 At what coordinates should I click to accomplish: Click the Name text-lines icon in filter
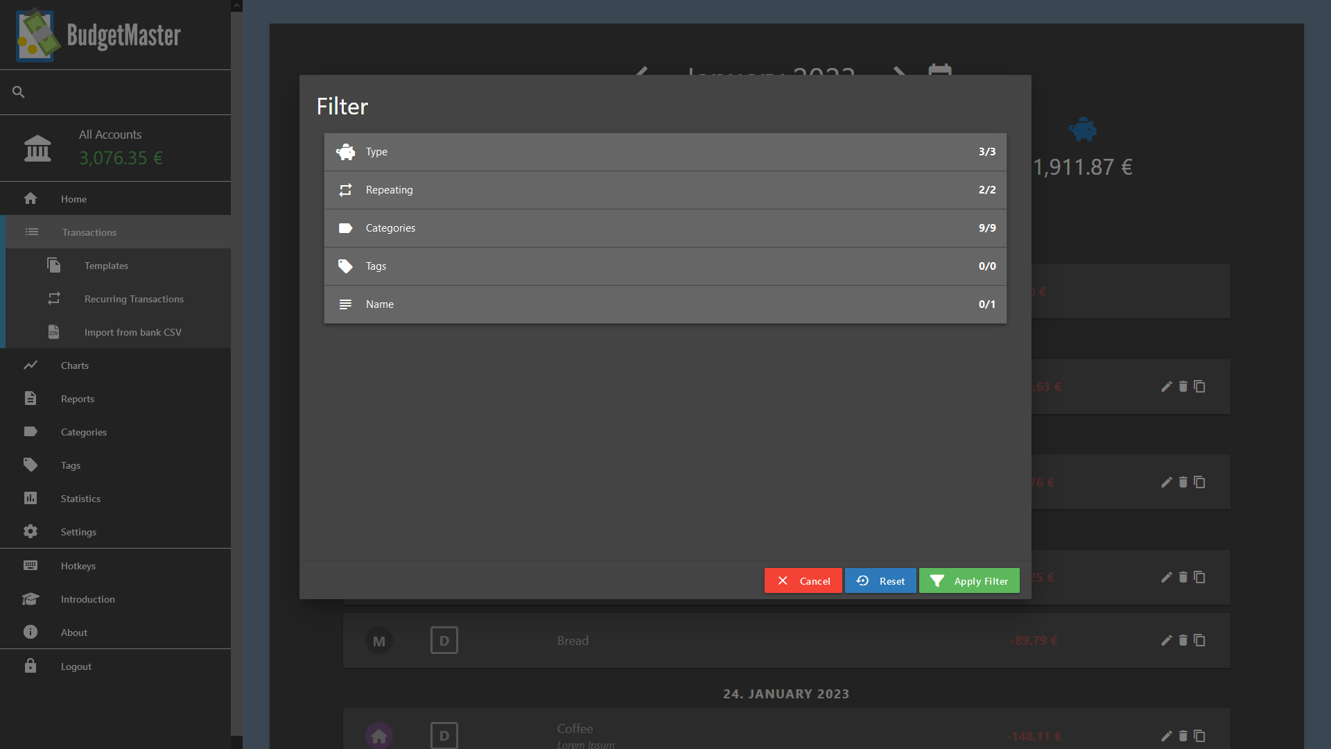(x=345, y=304)
